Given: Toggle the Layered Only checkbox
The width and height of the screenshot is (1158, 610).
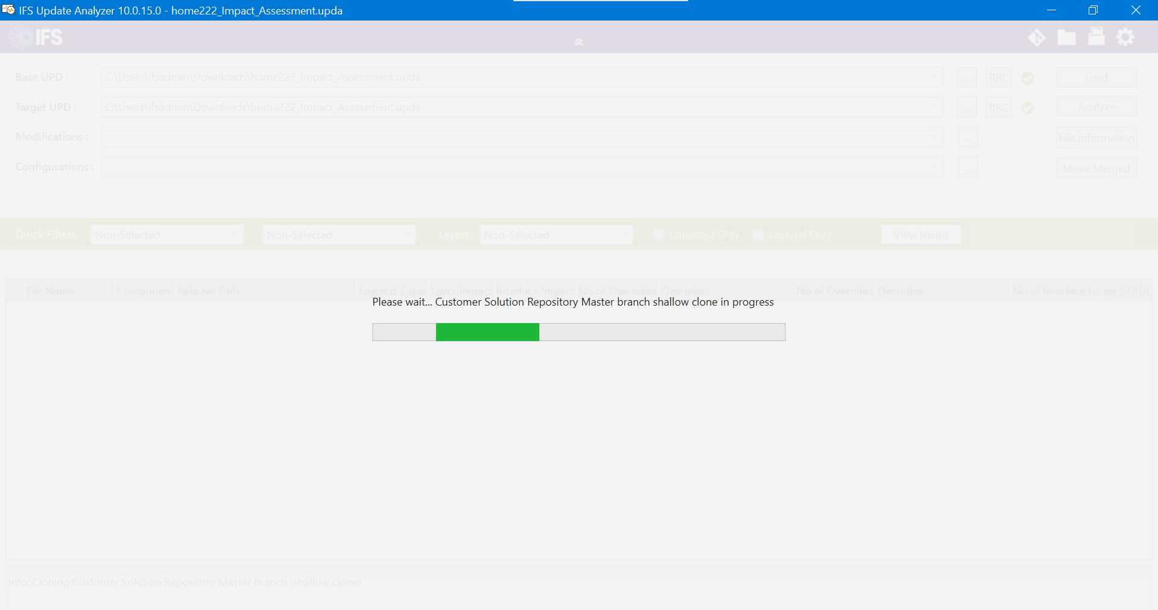Looking at the screenshot, I should 758,234.
